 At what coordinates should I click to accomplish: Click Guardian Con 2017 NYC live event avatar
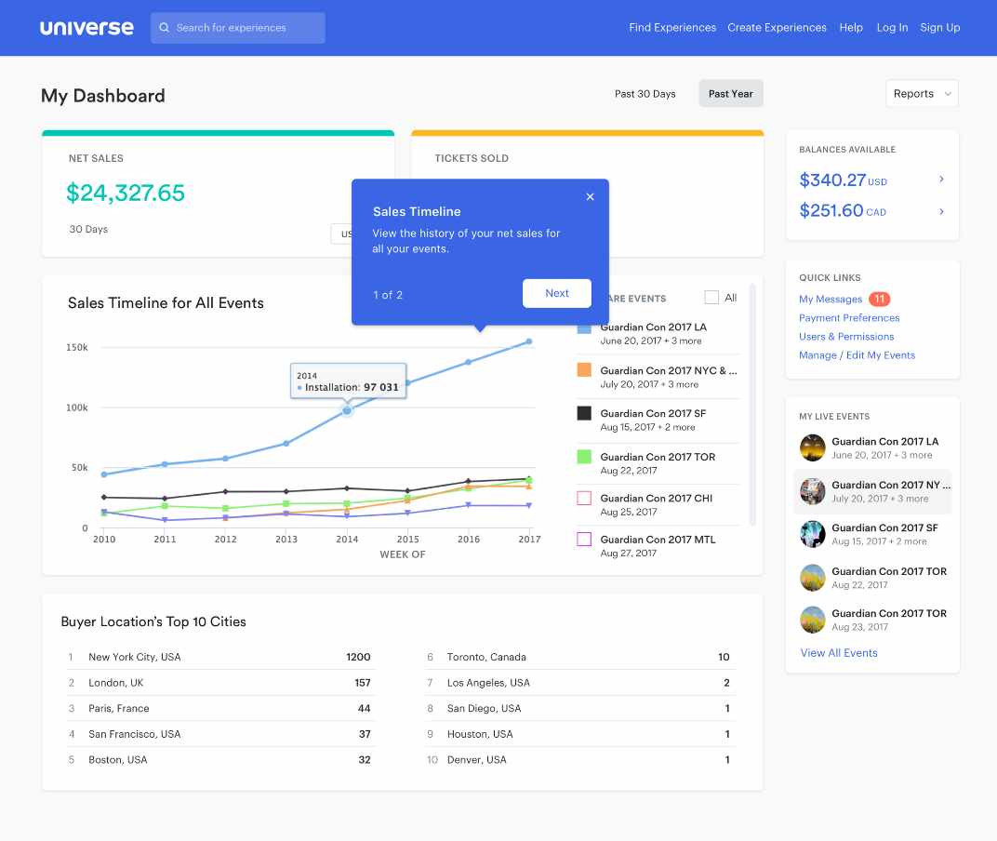pos(813,491)
